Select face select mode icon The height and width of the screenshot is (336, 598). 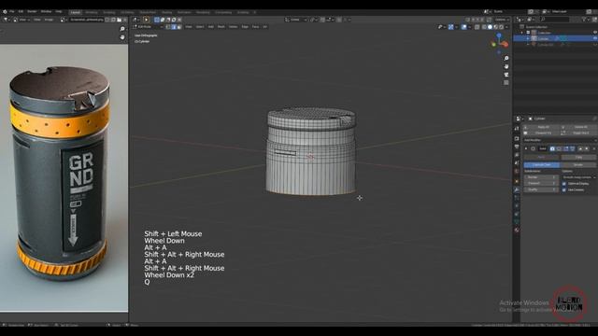(x=179, y=27)
